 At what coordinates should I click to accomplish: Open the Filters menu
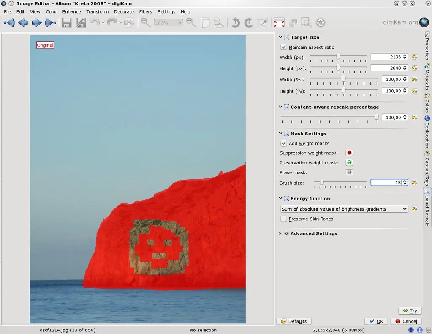(x=145, y=12)
